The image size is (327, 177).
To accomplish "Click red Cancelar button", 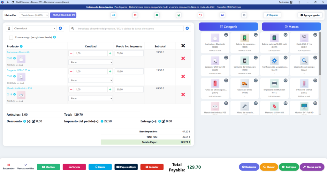I will 152,167.
